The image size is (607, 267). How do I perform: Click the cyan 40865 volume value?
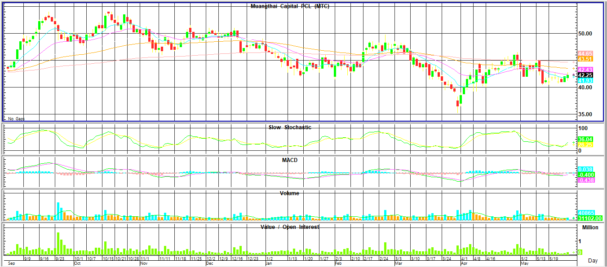pyautogui.click(x=585, y=213)
